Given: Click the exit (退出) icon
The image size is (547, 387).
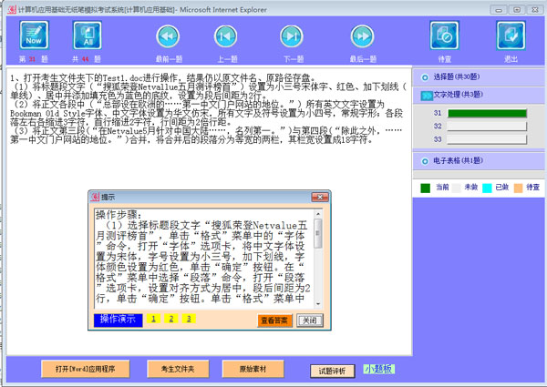Looking at the screenshot, I should pos(511,36).
